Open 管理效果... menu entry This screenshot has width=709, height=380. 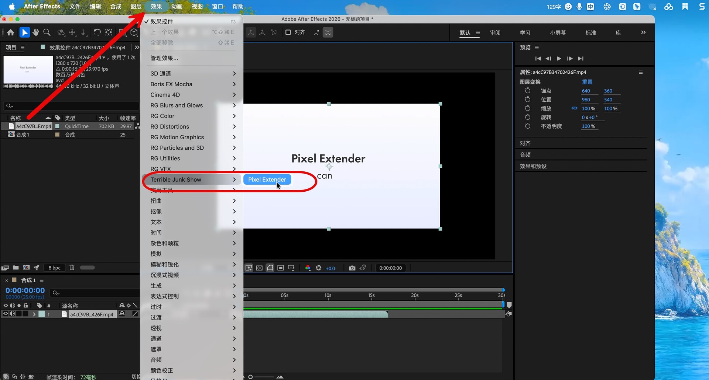164,58
